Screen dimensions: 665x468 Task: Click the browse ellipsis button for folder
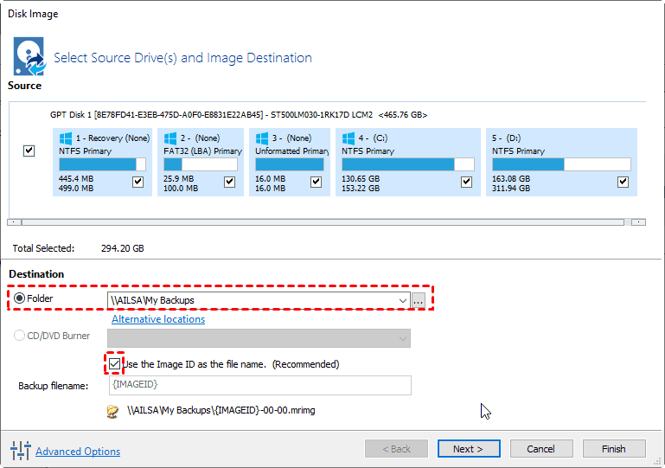[419, 300]
